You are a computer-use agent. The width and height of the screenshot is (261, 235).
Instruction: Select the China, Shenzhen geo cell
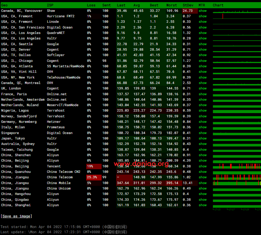[16, 155]
